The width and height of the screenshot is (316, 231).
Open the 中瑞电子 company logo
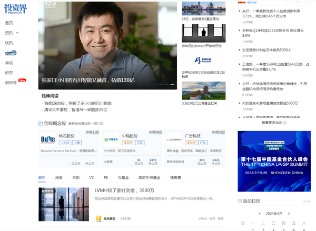coord(111,139)
